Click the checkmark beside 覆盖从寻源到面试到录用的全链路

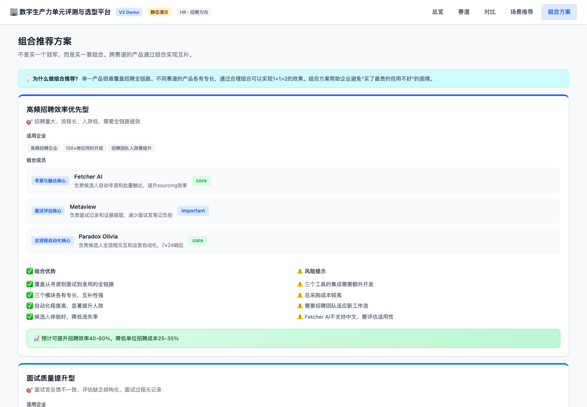[30, 284]
